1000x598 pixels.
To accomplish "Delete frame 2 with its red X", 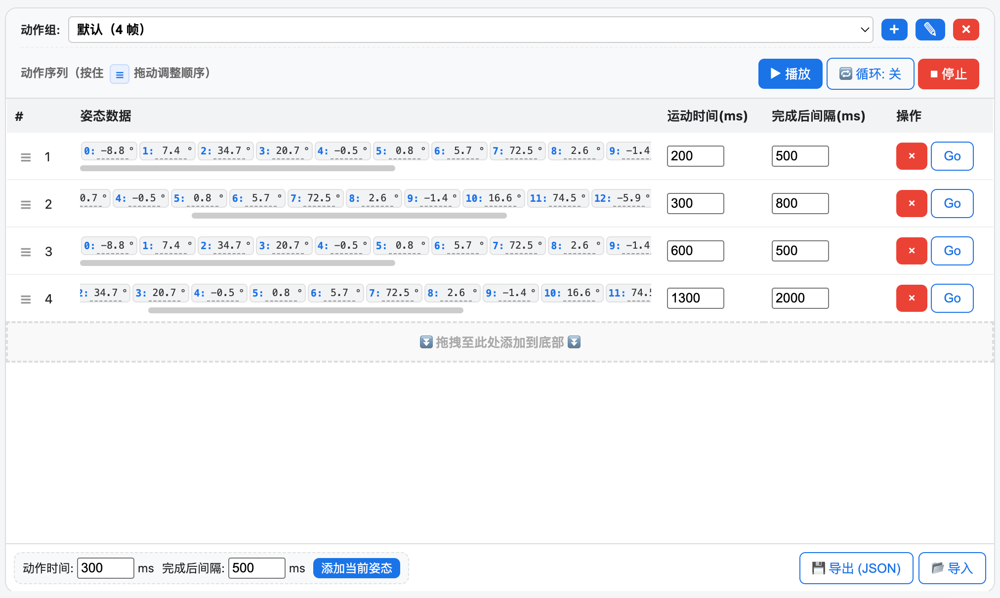I will (x=911, y=203).
